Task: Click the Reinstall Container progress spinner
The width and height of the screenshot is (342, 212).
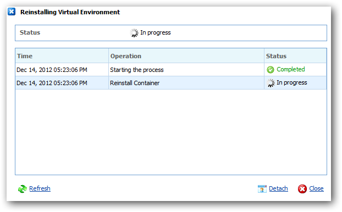Action: click(x=271, y=83)
